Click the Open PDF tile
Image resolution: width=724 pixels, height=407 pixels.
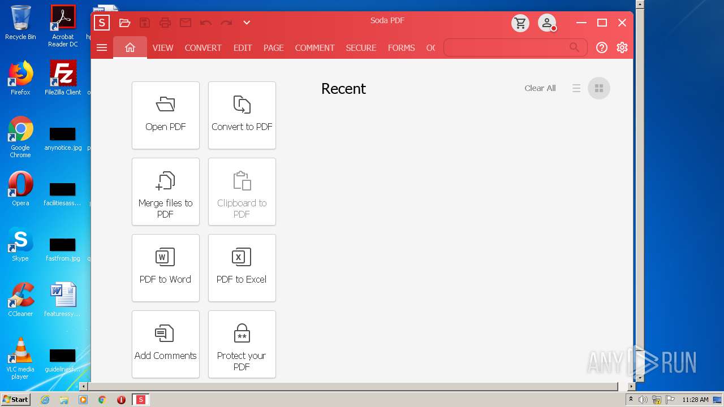[166, 115]
